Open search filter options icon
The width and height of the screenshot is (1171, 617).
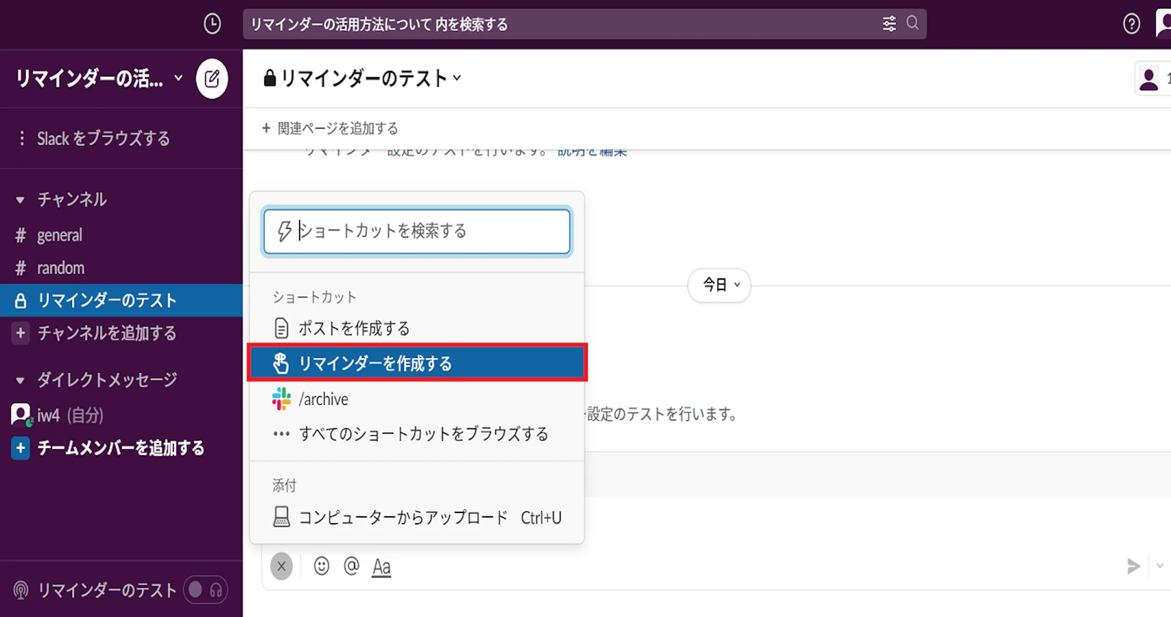(x=889, y=24)
